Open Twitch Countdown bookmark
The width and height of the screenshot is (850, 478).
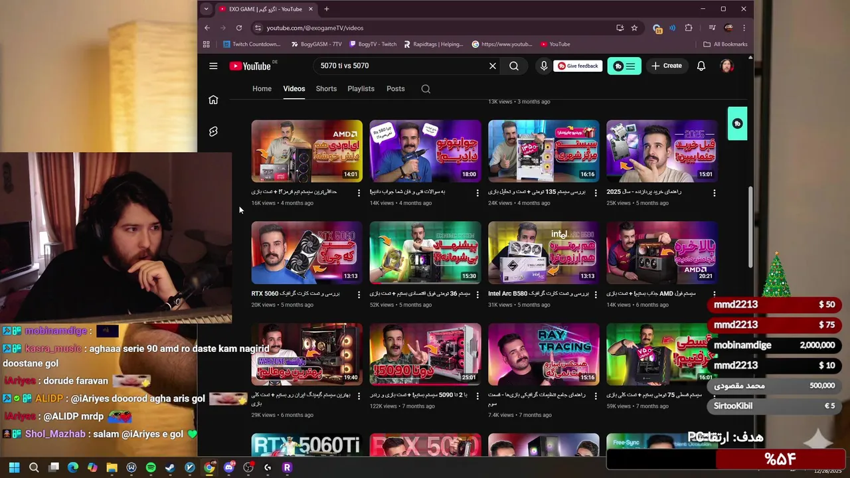252,44
